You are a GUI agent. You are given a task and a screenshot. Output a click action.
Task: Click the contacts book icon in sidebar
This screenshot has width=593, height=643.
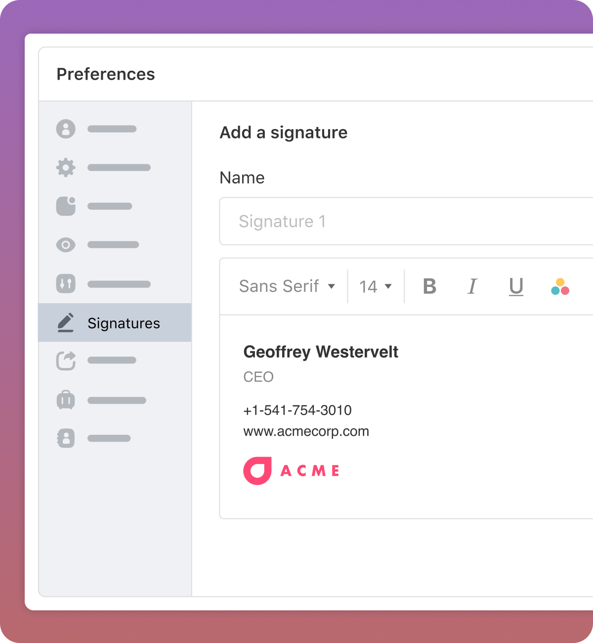[66, 438]
